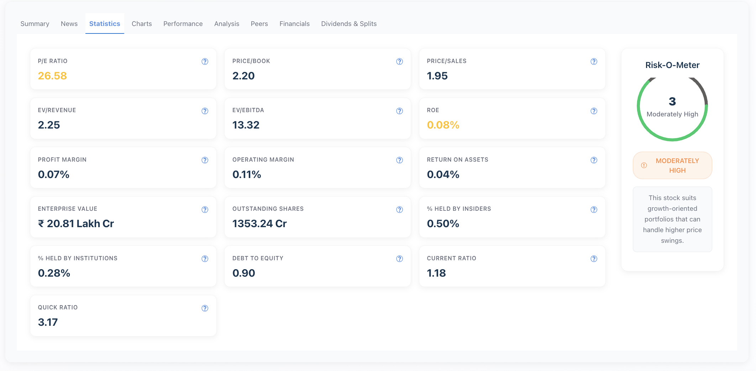Image resolution: width=756 pixels, height=371 pixels.
Task: Click ROE value 0.08%
Action: point(443,125)
